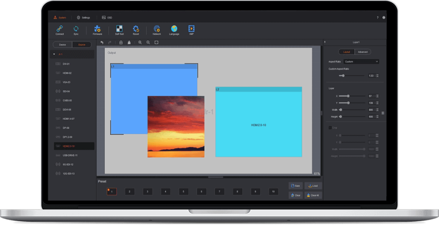Switch to the Device view toggle

(63, 45)
